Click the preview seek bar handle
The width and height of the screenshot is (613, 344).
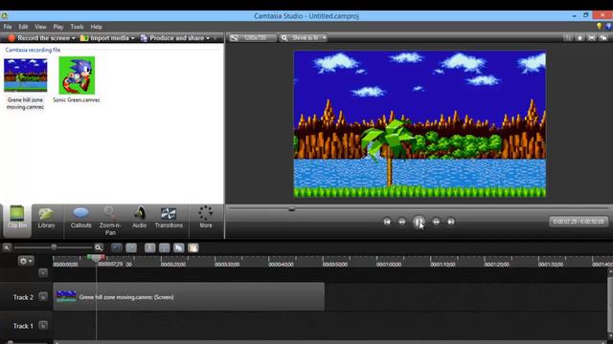pyautogui.click(x=291, y=209)
